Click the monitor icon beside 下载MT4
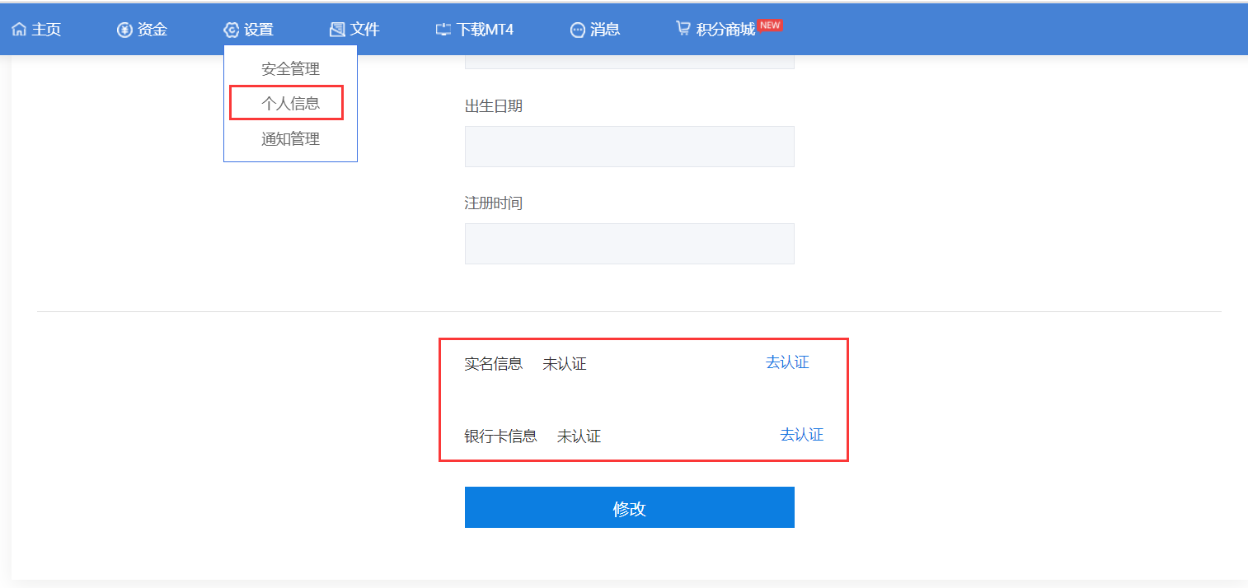The width and height of the screenshot is (1248, 588). pos(443,30)
